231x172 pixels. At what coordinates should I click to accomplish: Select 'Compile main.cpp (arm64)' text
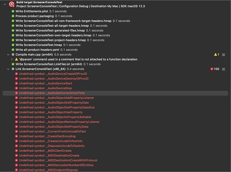[34, 54]
